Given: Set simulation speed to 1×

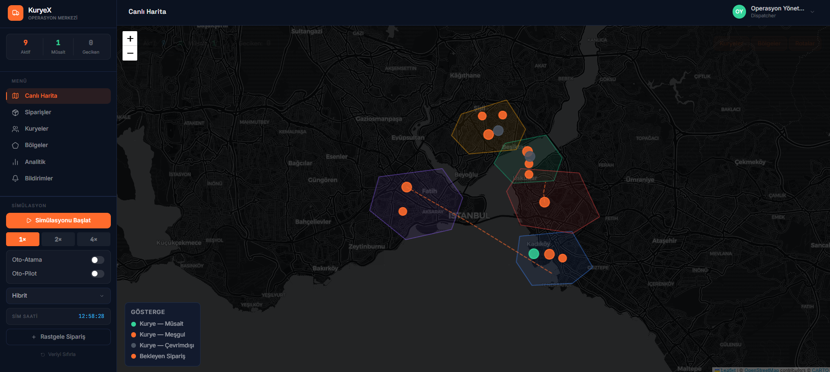Looking at the screenshot, I should [x=23, y=239].
